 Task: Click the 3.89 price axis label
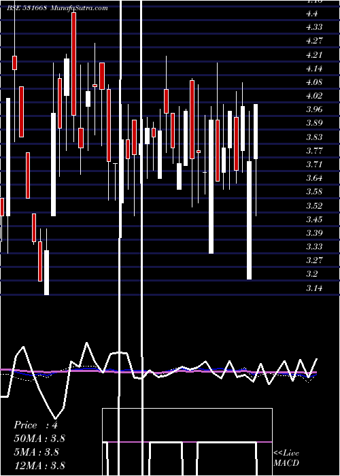[314, 123]
